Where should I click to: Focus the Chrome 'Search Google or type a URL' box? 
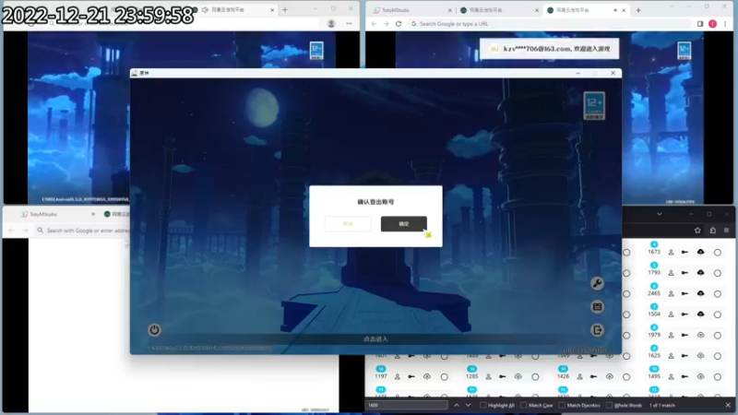click(x=551, y=24)
